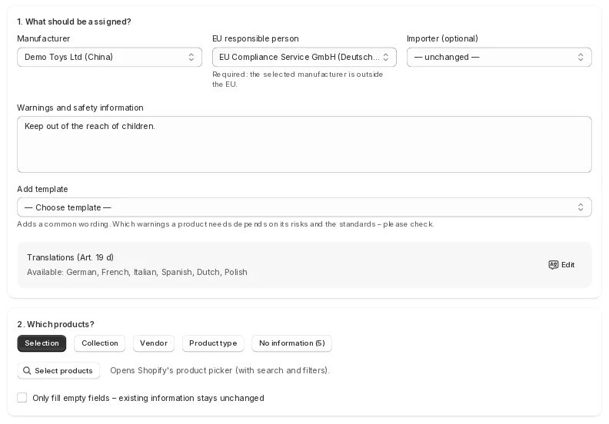Switch to the No information (5) tab

pos(291,343)
